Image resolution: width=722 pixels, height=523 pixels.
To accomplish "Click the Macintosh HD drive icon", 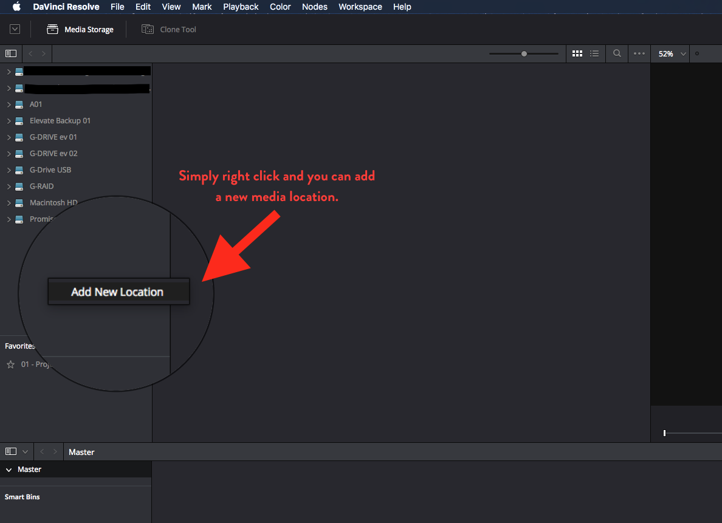I will [x=19, y=202].
